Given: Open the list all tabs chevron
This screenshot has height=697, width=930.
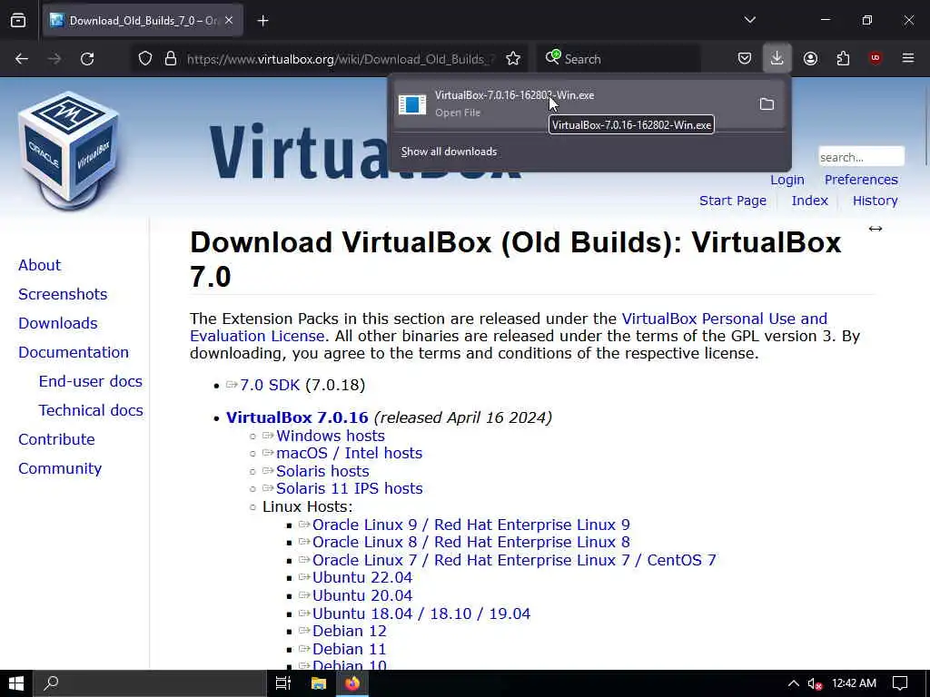Looking at the screenshot, I should pos(749,20).
